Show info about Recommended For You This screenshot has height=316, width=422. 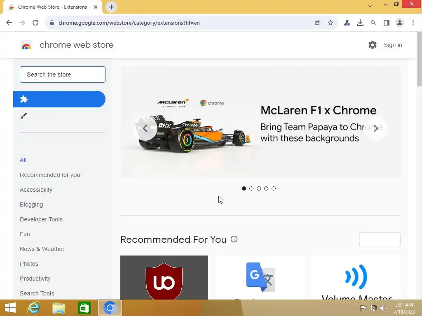tap(234, 239)
